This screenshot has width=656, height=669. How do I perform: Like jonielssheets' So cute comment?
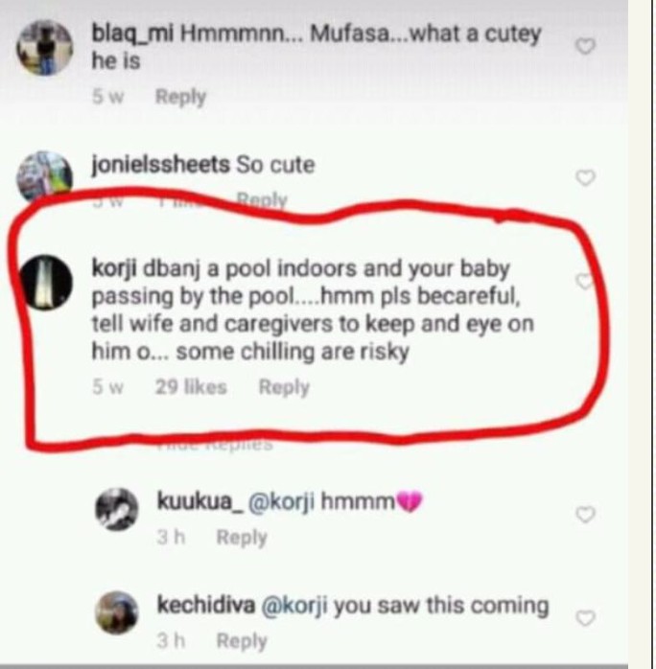585,177
